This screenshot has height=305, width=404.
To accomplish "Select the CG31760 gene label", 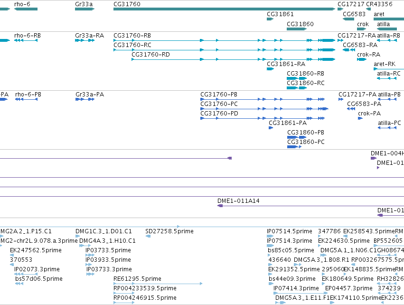I will [127, 4].
